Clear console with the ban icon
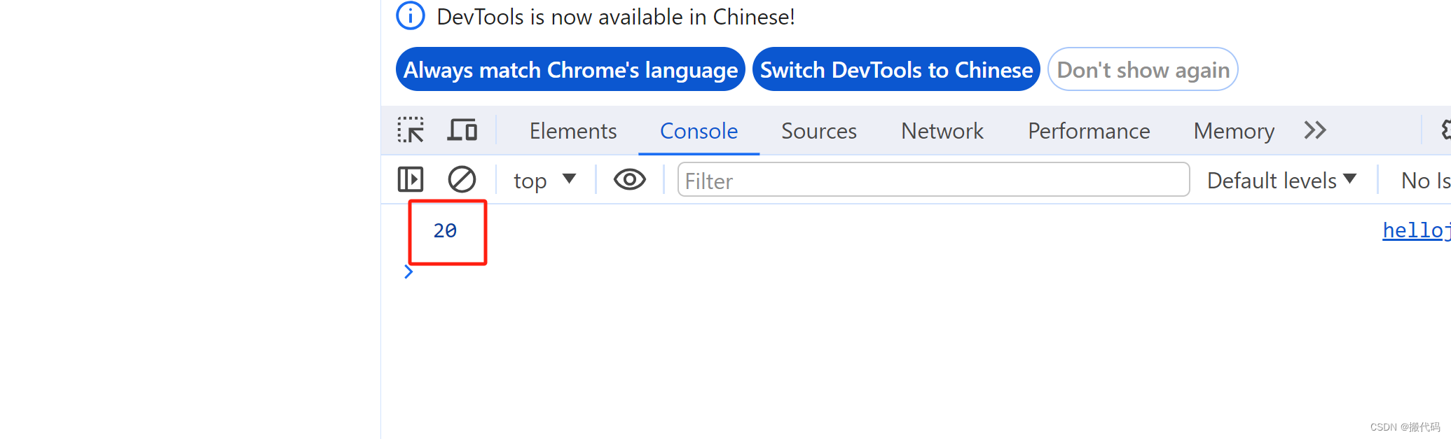The height and width of the screenshot is (439, 1451). click(x=462, y=179)
